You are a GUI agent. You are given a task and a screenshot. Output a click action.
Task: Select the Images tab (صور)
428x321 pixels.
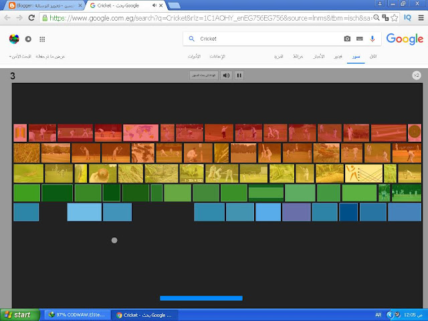tap(356, 56)
